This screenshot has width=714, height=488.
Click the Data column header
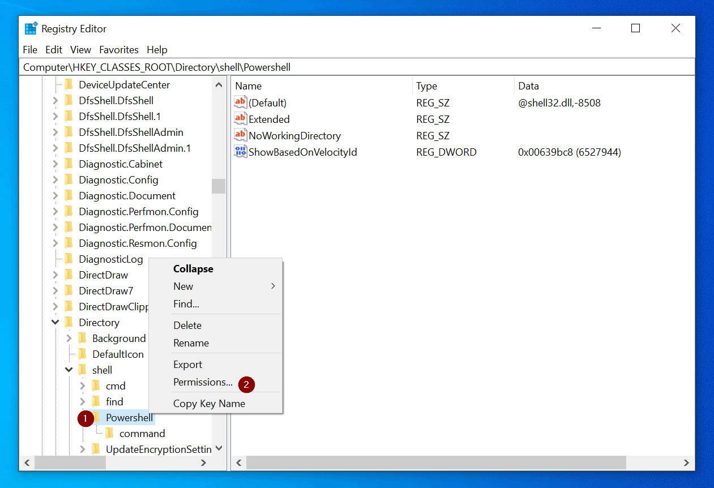click(604, 86)
